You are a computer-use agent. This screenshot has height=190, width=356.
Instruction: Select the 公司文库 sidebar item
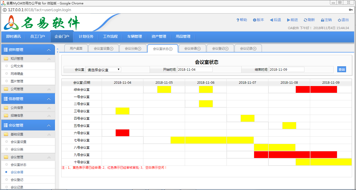17,66
